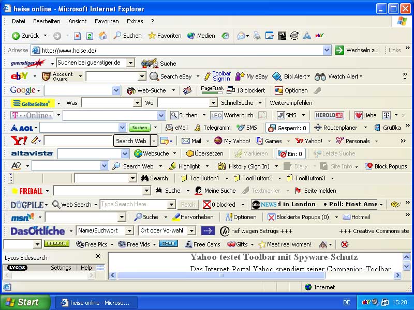Click the Wechseln zu button
Viewport: 414px width, 310px height.
tap(356, 50)
